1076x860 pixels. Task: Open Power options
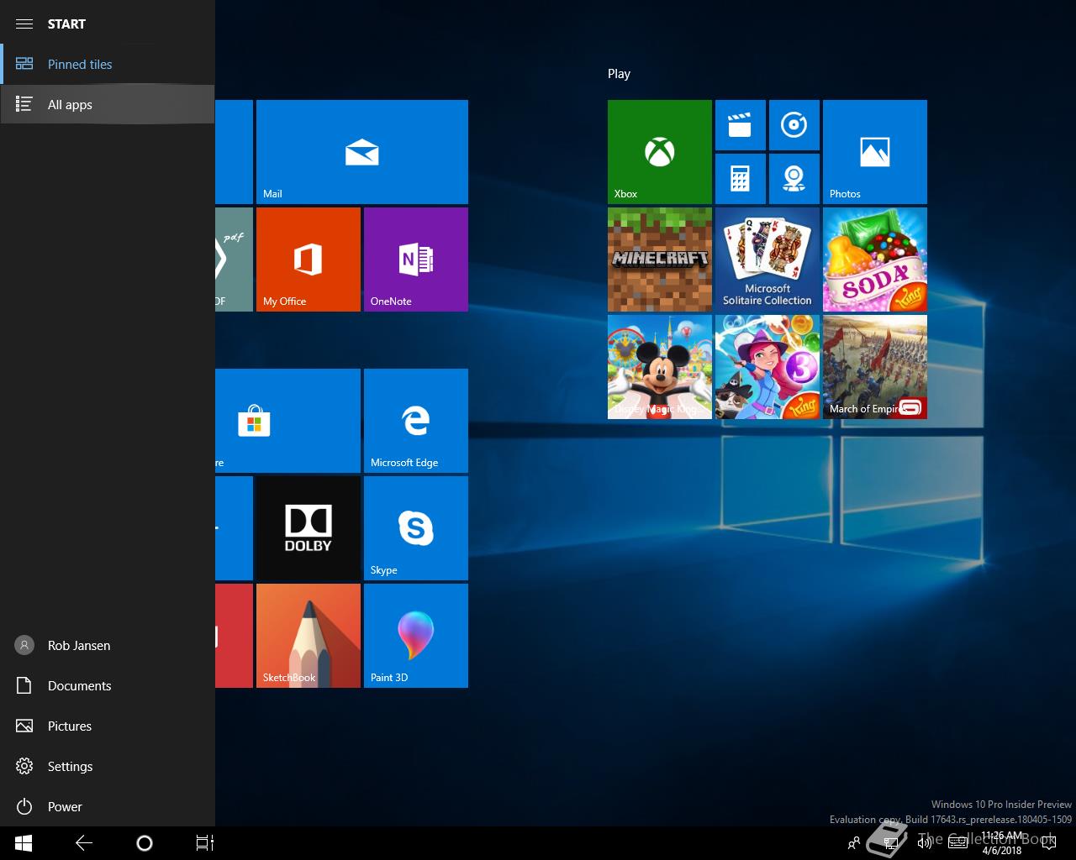pos(108,806)
